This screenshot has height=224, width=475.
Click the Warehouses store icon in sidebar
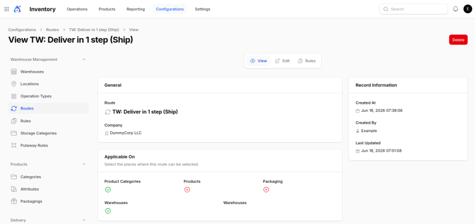[x=13, y=72]
